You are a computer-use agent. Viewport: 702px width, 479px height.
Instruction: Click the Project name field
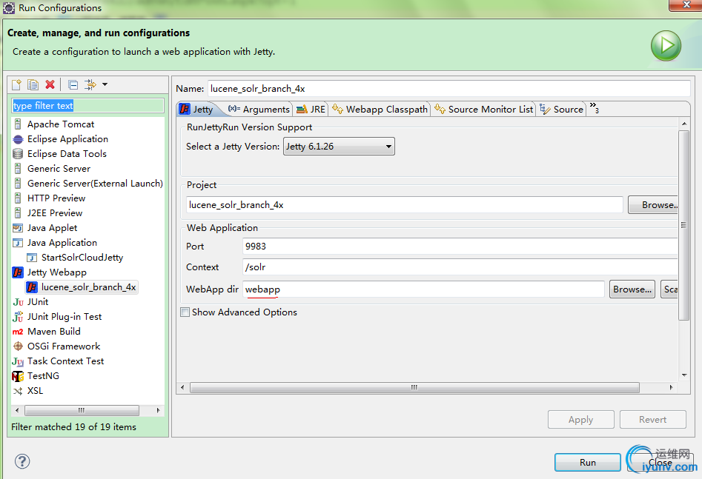point(404,205)
